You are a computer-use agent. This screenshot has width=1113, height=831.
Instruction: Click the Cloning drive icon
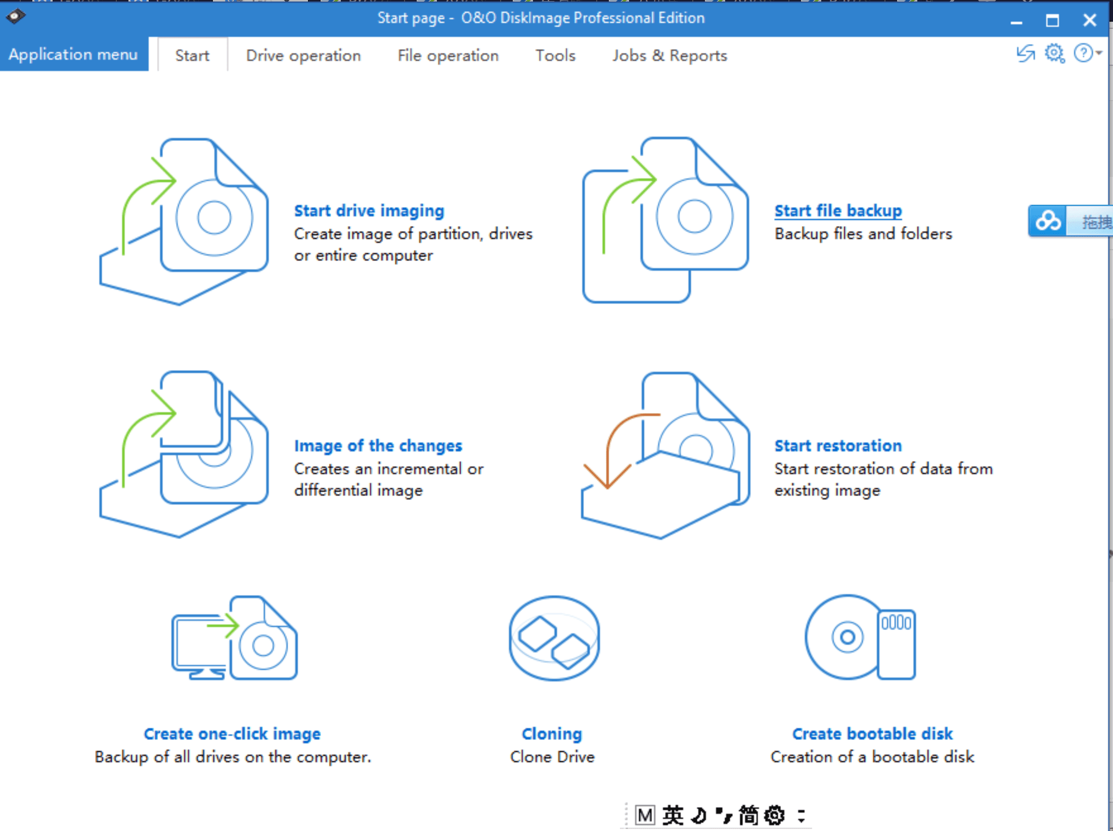coord(554,638)
